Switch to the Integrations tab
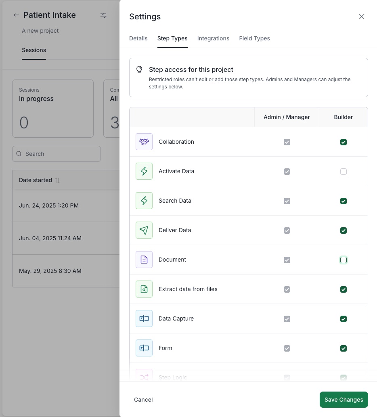Viewport: 377px width, 417px height. click(213, 38)
